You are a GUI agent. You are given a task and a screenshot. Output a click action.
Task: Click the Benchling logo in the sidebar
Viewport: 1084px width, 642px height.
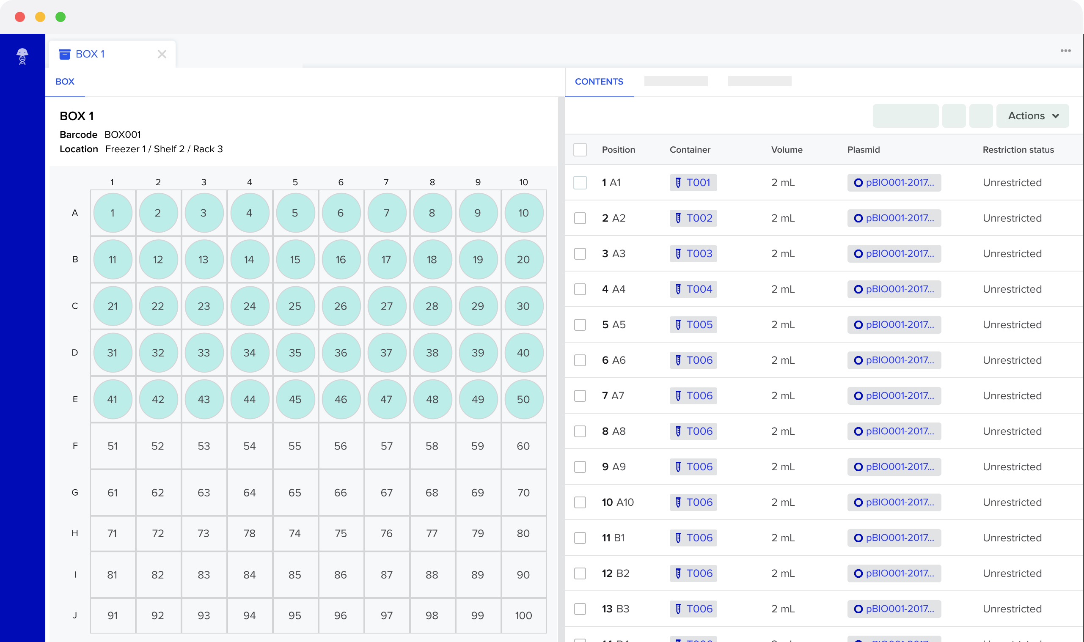tap(22, 57)
